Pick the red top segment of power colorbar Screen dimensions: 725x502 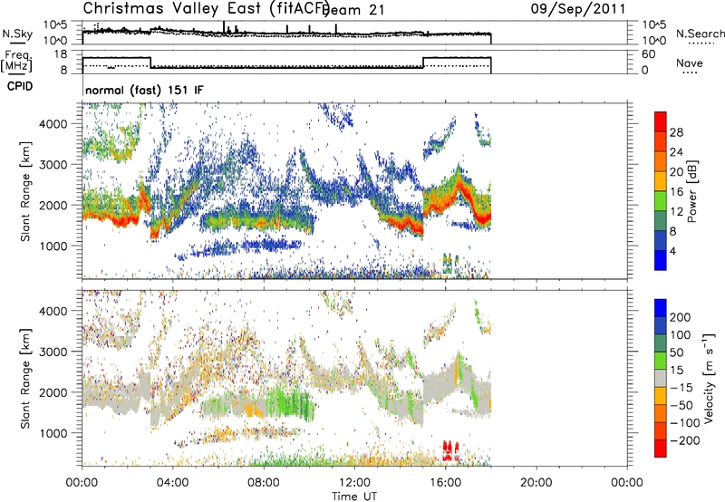[x=661, y=121]
